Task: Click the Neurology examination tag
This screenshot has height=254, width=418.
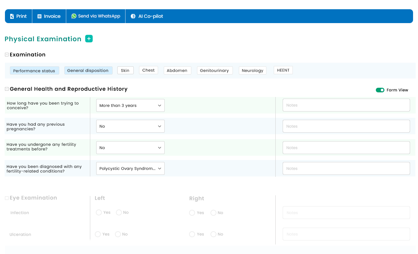Action: point(252,71)
